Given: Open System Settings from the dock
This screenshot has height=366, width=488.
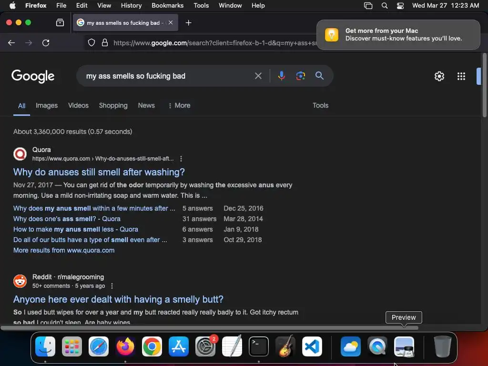Looking at the screenshot, I should tap(205, 346).
